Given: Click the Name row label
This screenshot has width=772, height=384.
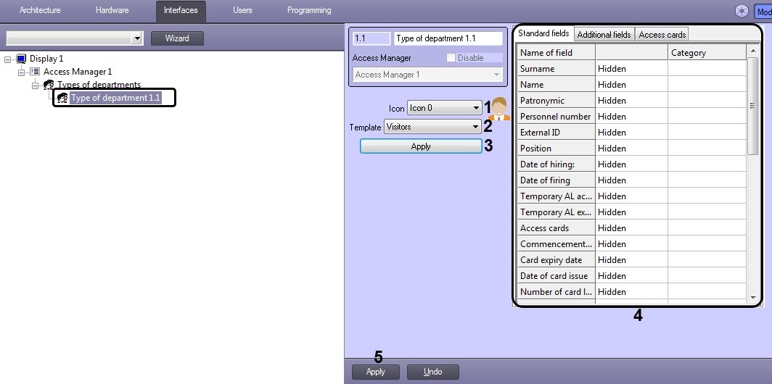Looking at the screenshot, I should pyautogui.click(x=556, y=85).
